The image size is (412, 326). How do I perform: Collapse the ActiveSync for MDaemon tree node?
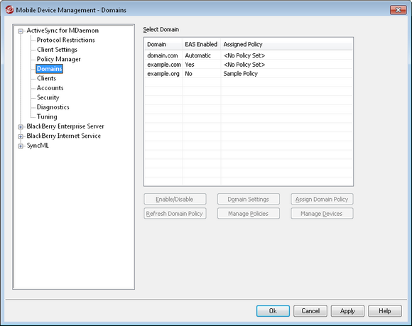point(21,31)
